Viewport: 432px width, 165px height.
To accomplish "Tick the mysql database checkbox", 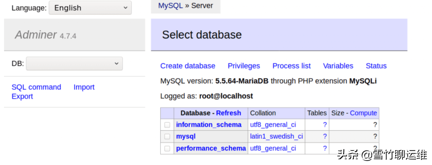I will [167, 137].
